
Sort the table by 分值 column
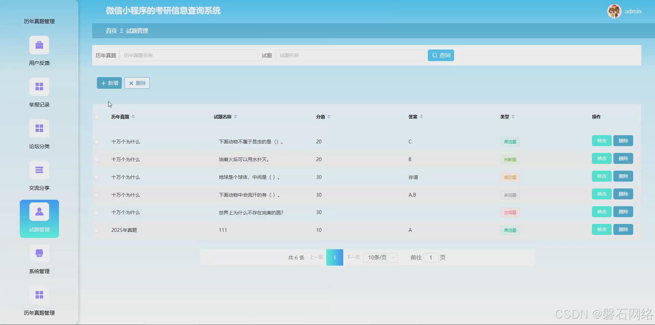(329, 116)
